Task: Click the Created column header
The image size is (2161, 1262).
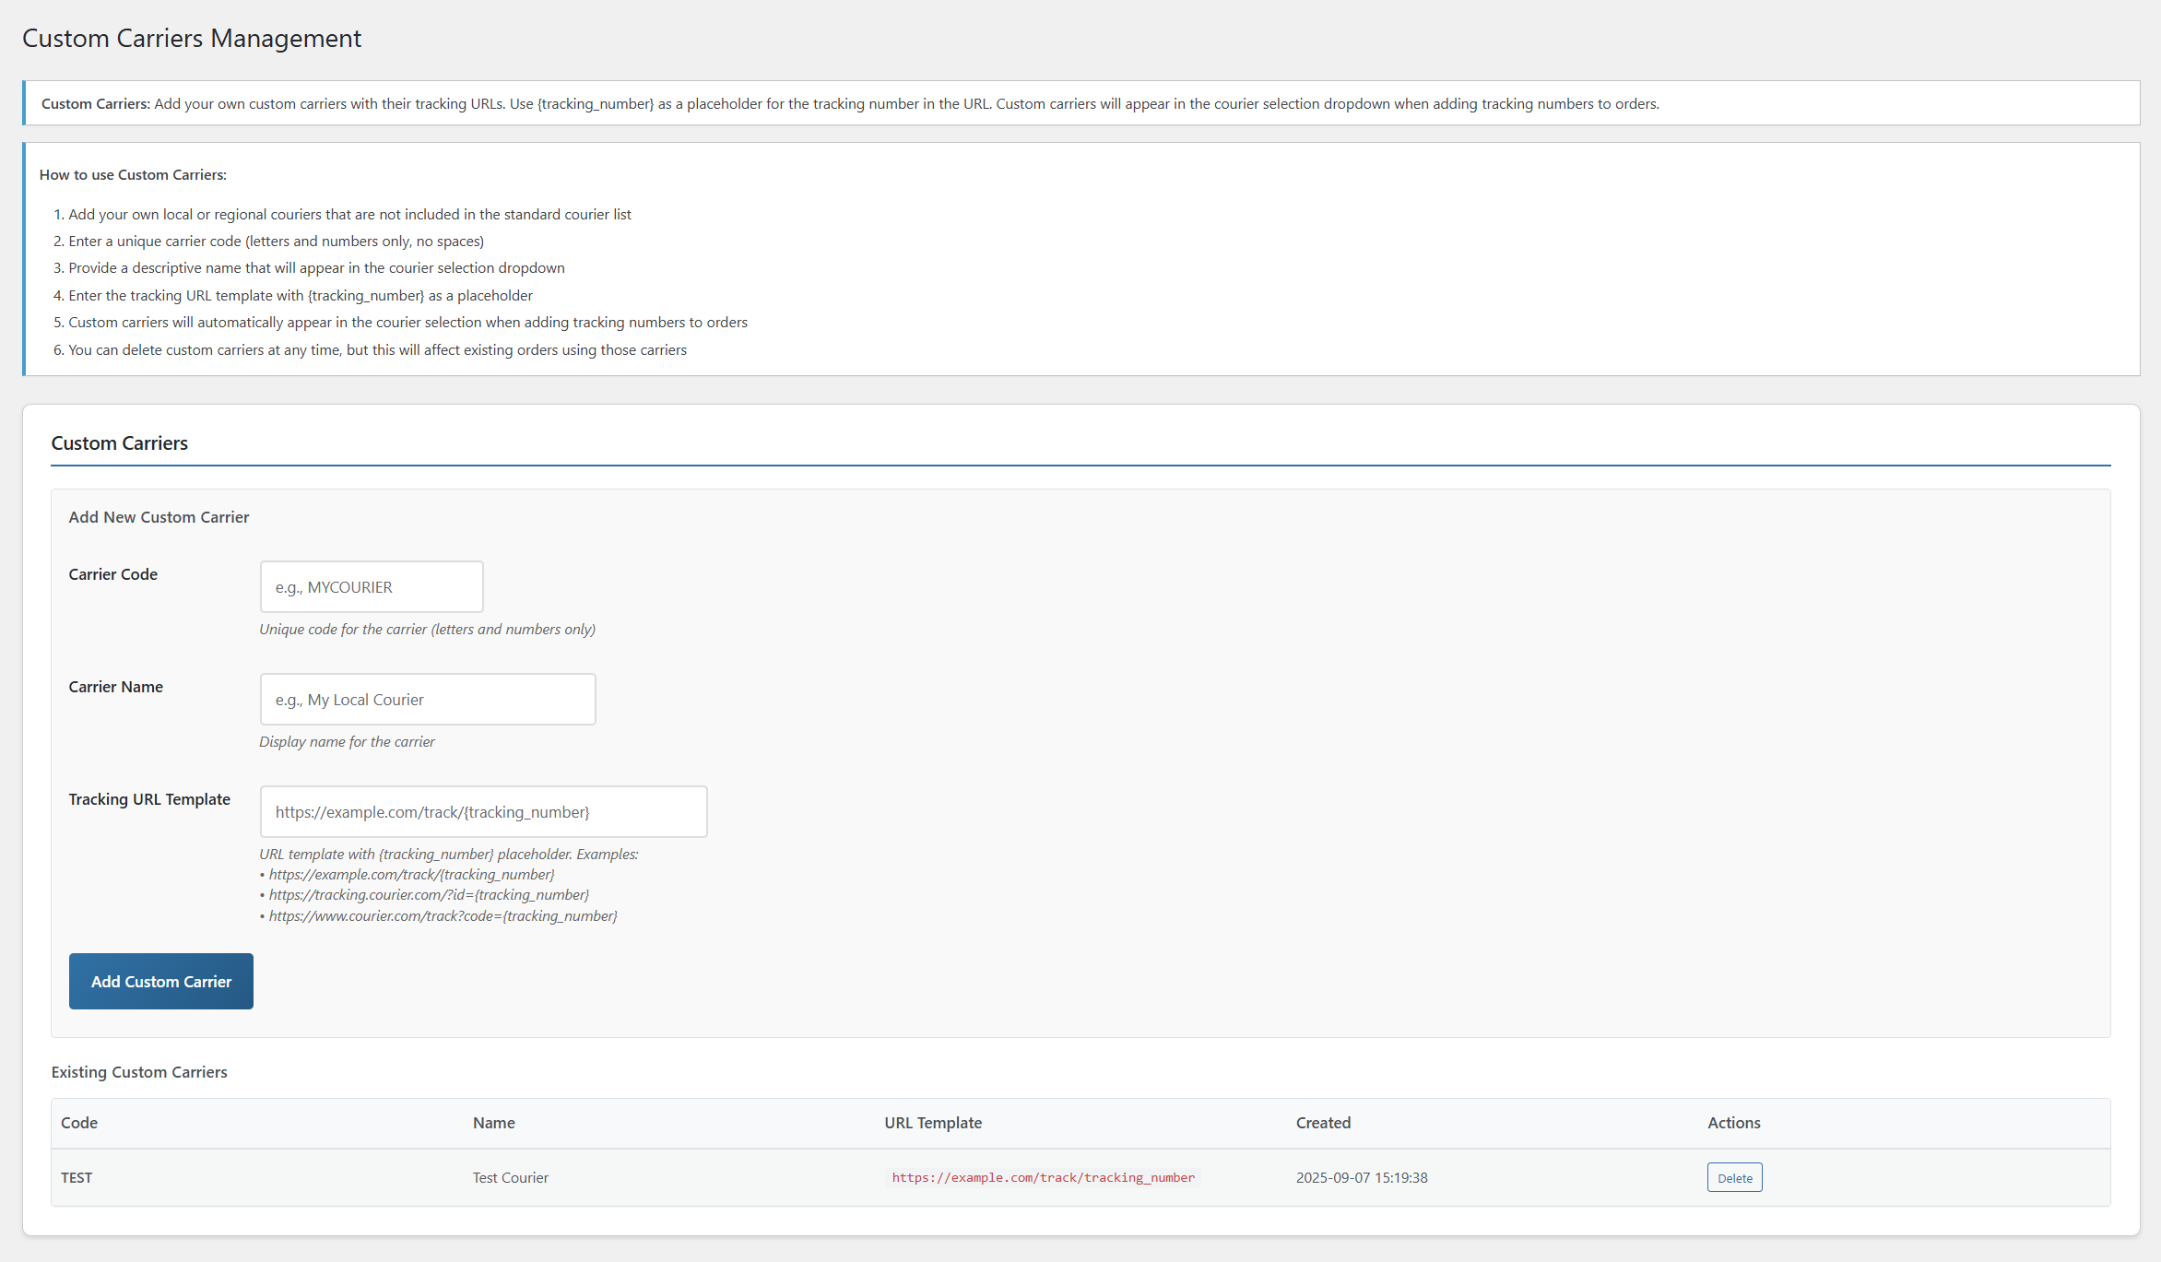Action: 1323,1123
